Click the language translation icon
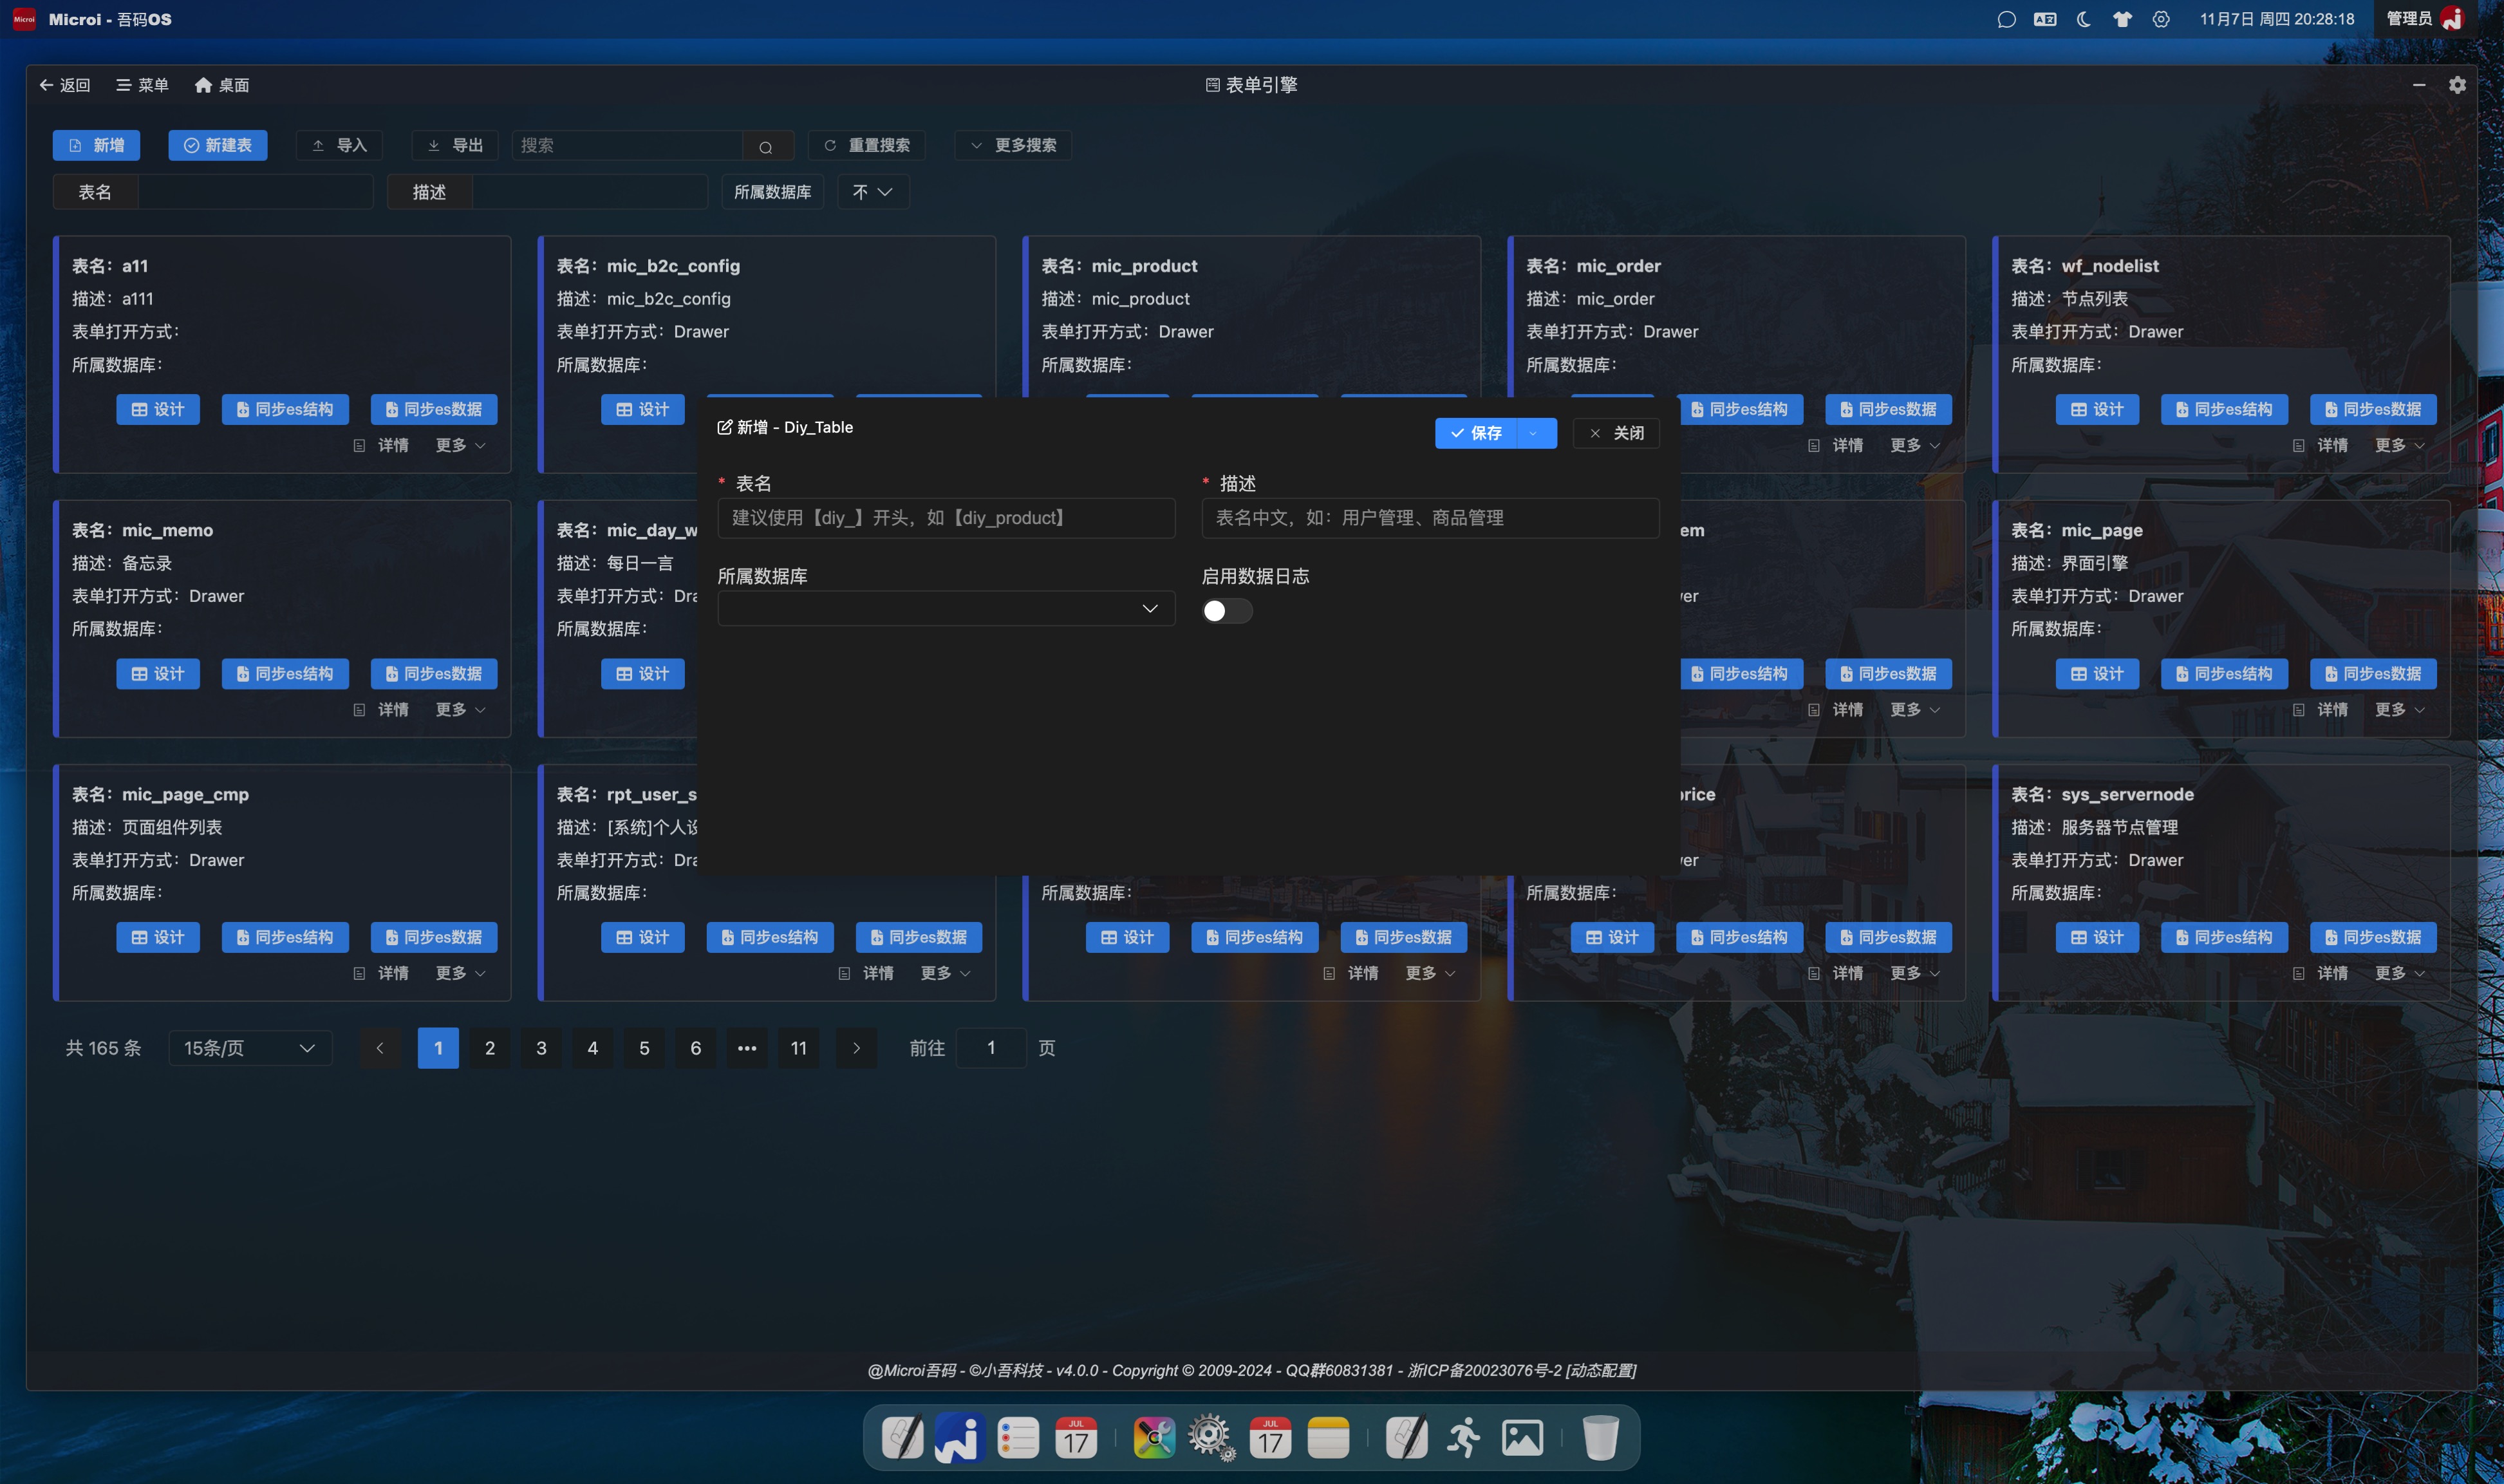This screenshot has height=1484, width=2504. [x=2045, y=19]
